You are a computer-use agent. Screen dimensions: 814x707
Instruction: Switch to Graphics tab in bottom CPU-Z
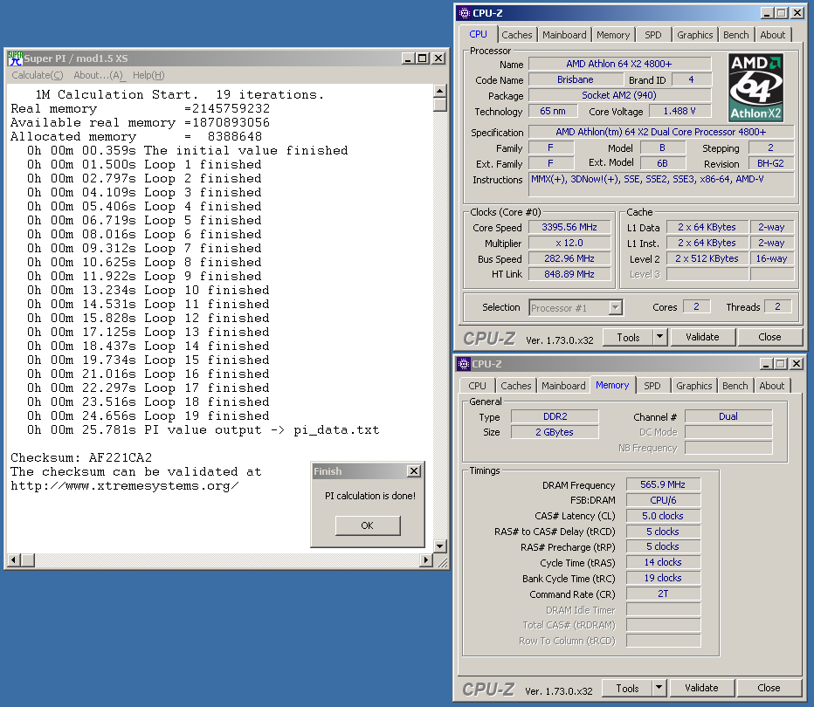coord(693,386)
